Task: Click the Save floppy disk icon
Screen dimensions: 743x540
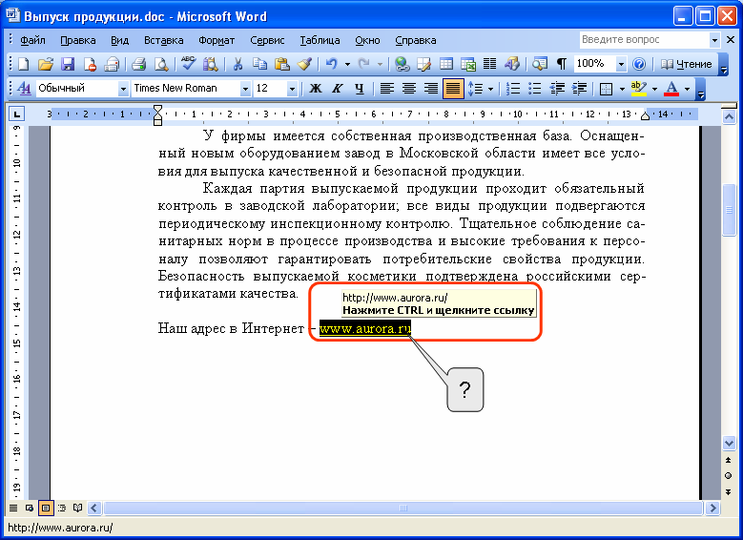Action: pyautogui.click(x=68, y=64)
